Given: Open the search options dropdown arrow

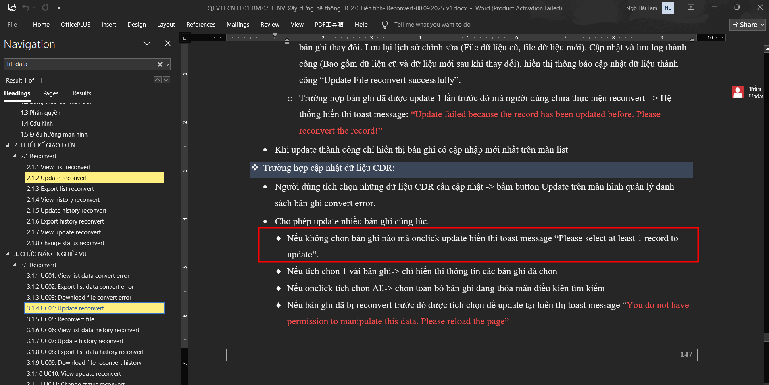Looking at the screenshot, I should (167, 64).
